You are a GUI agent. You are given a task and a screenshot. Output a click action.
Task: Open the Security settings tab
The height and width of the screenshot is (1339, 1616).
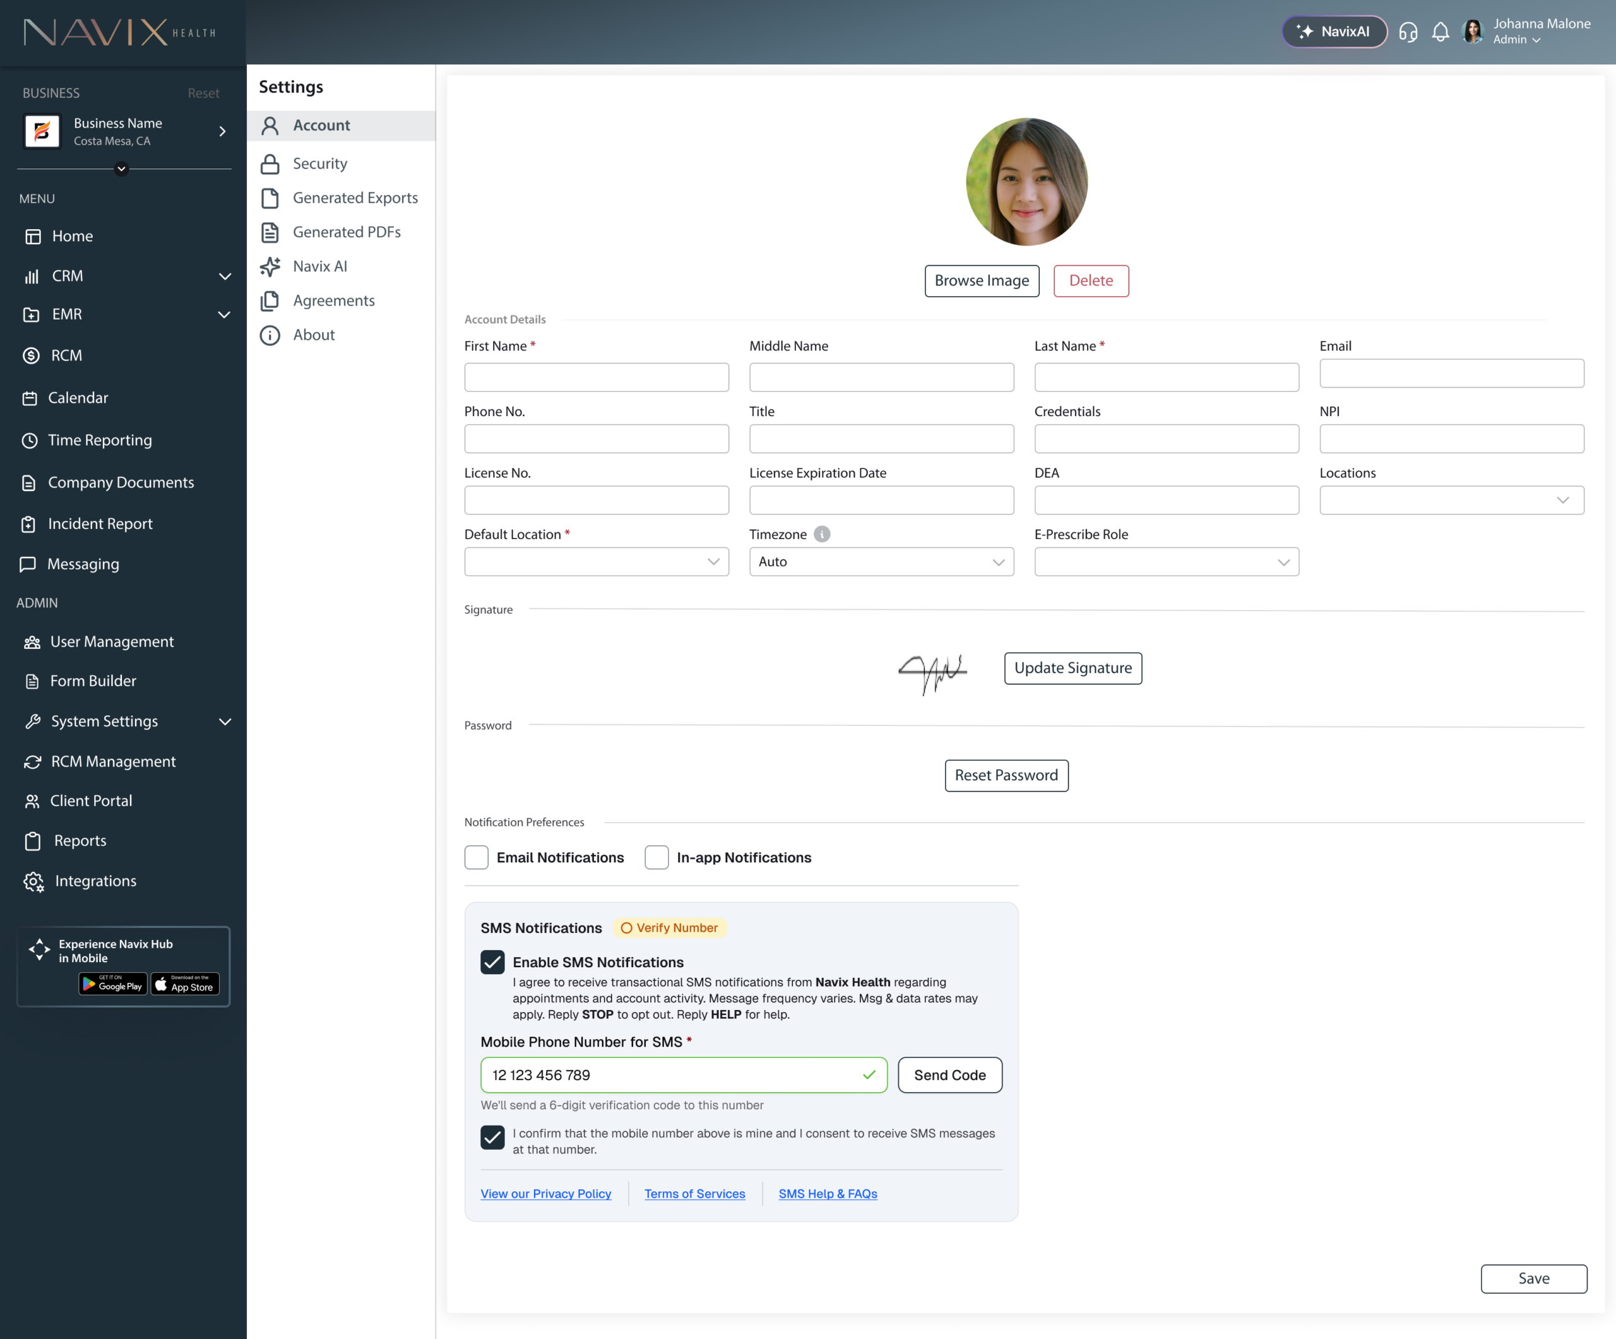click(x=319, y=163)
